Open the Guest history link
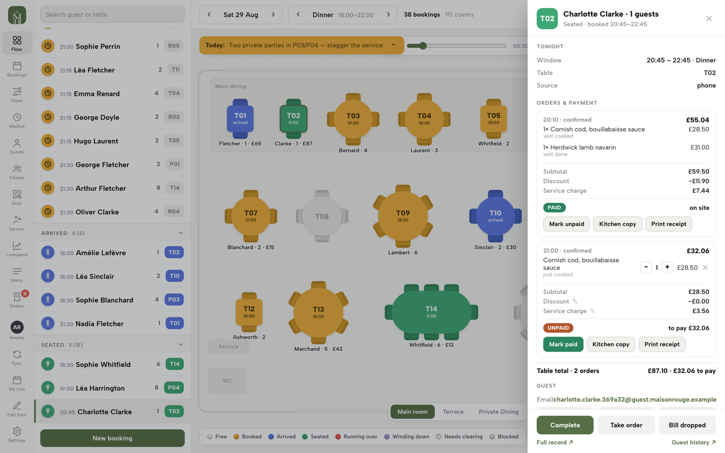This screenshot has width=725, height=453. [693, 442]
